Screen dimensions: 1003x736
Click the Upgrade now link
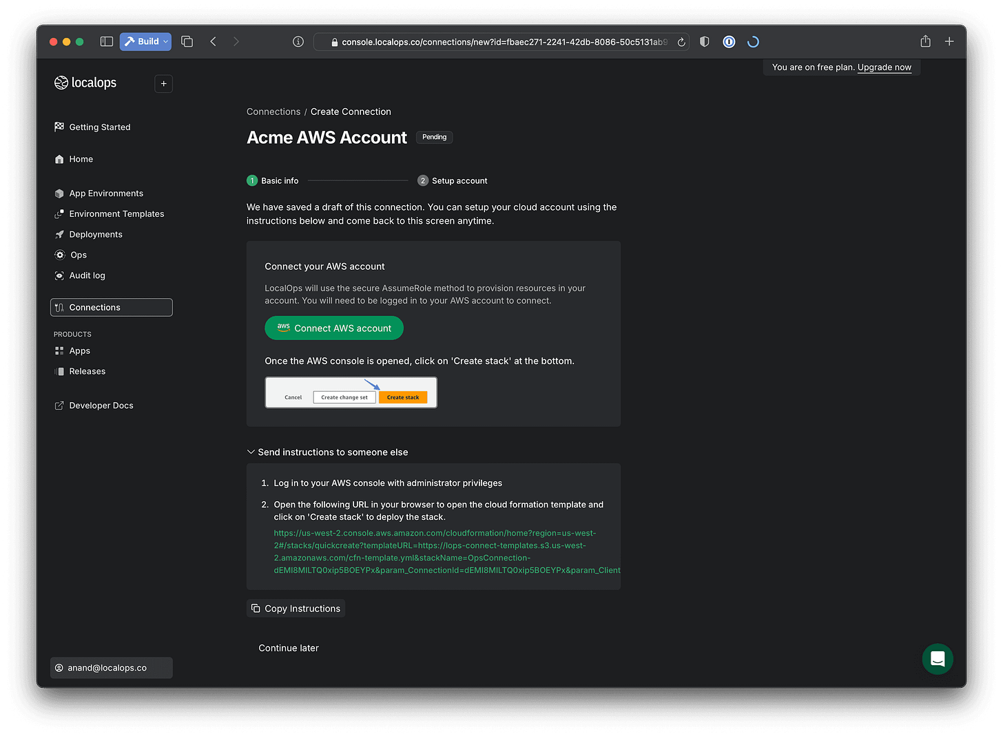coord(885,67)
